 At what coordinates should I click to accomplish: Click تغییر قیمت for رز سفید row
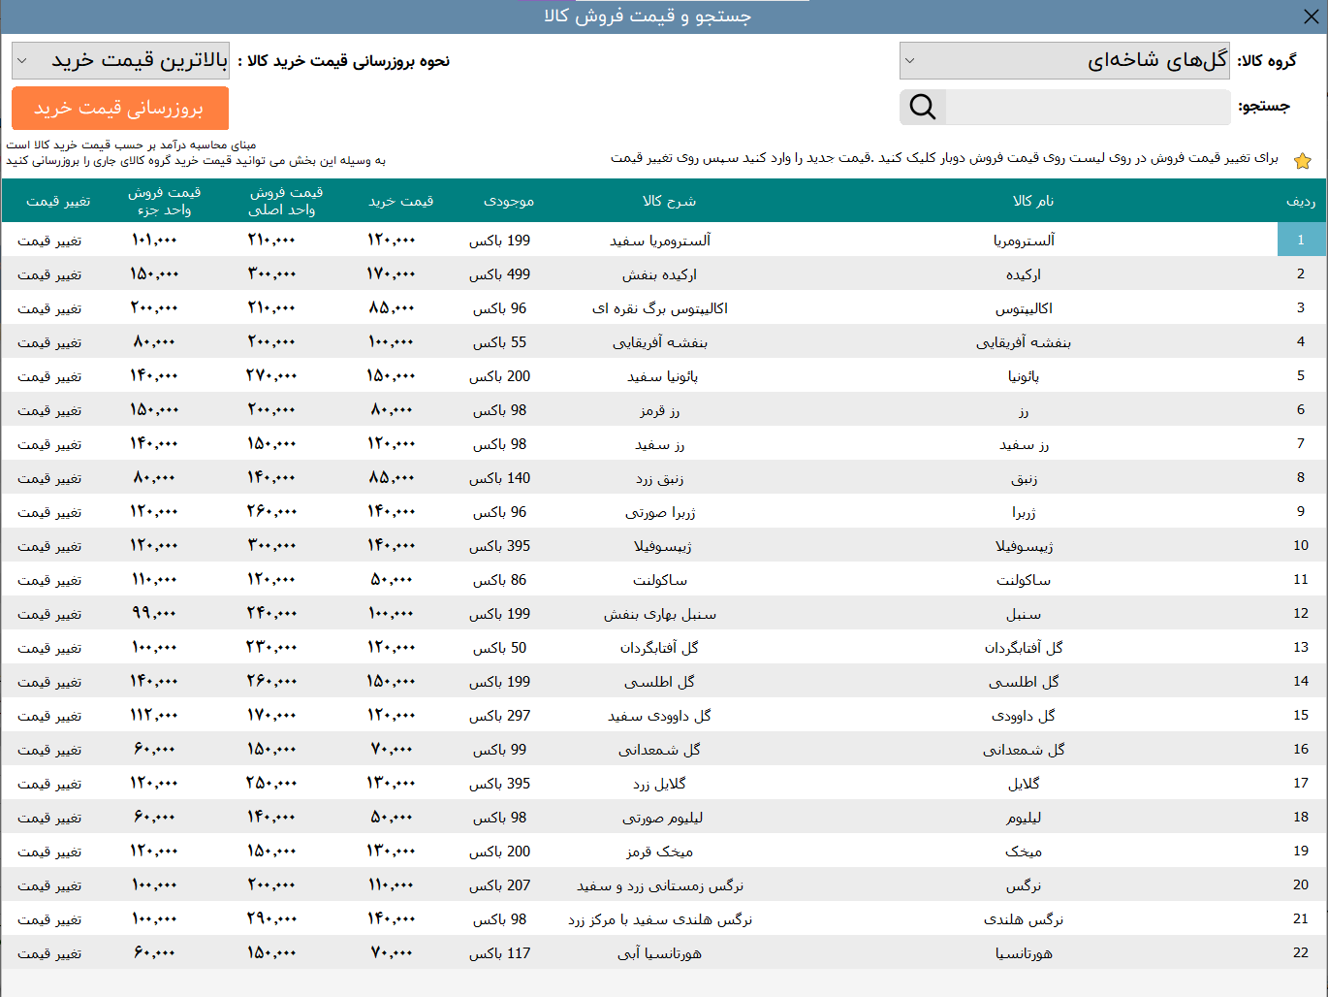pyautogui.click(x=49, y=444)
